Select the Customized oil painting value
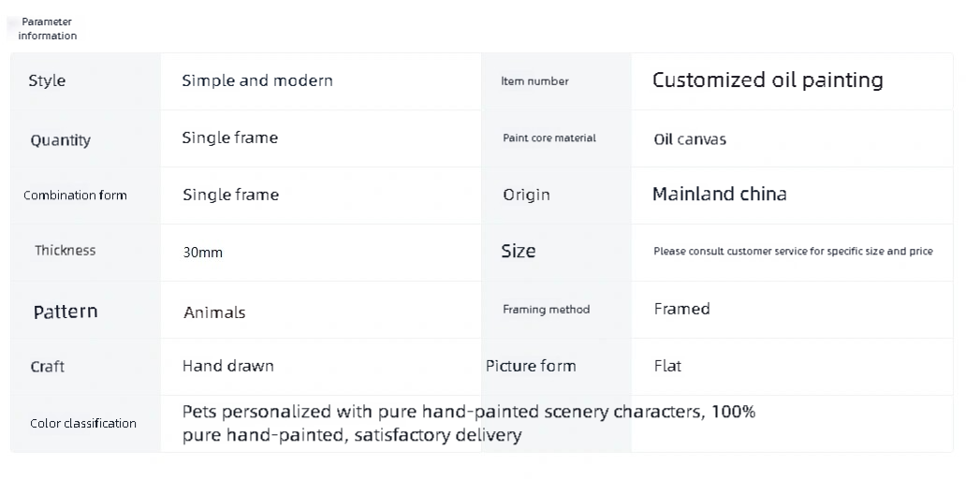This screenshot has width=980, height=479. 768,80
